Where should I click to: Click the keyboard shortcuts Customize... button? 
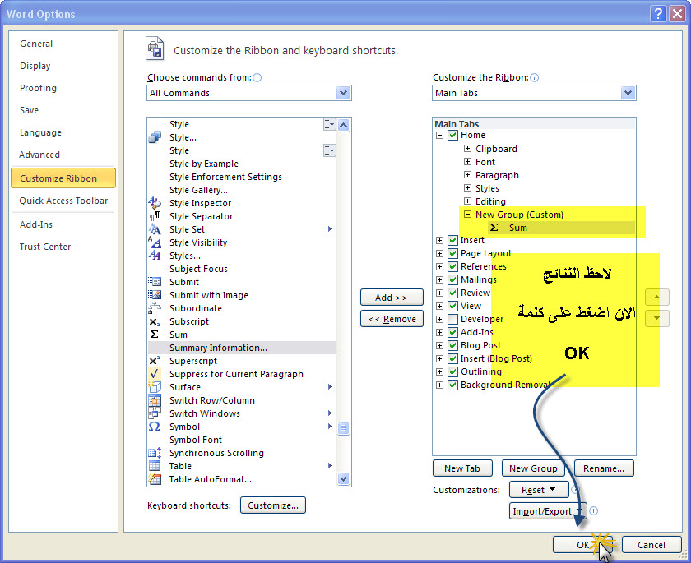[273, 505]
